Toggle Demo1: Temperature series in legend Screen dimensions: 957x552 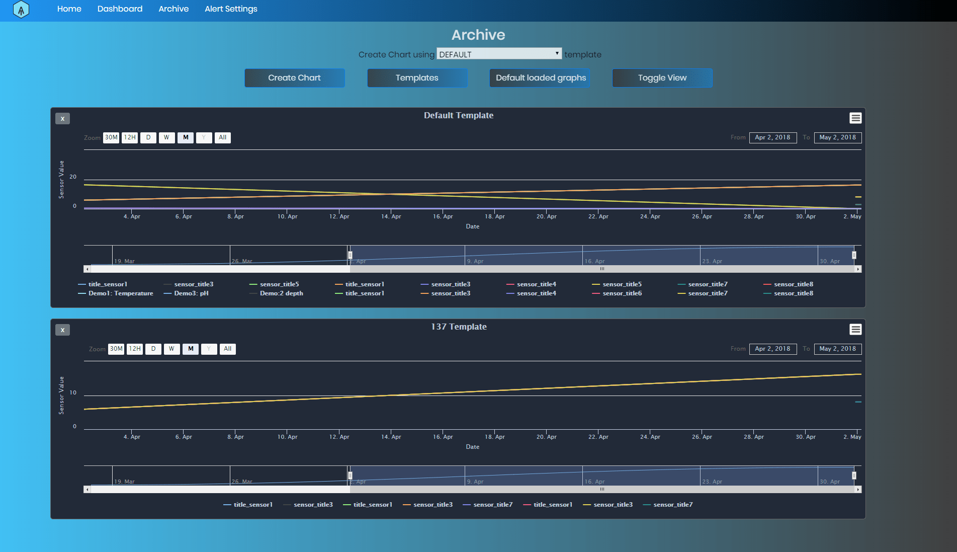click(121, 293)
